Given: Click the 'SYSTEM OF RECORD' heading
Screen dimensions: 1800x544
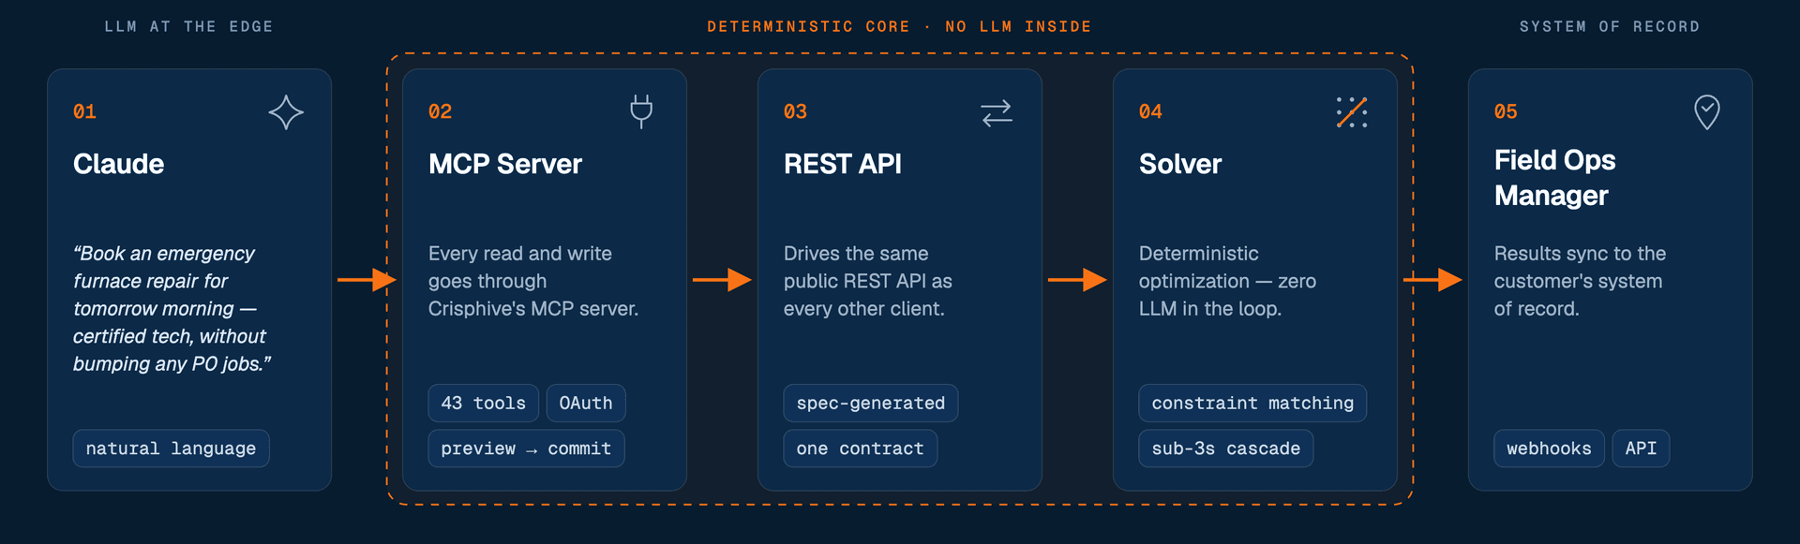Looking at the screenshot, I should click(x=1610, y=26).
